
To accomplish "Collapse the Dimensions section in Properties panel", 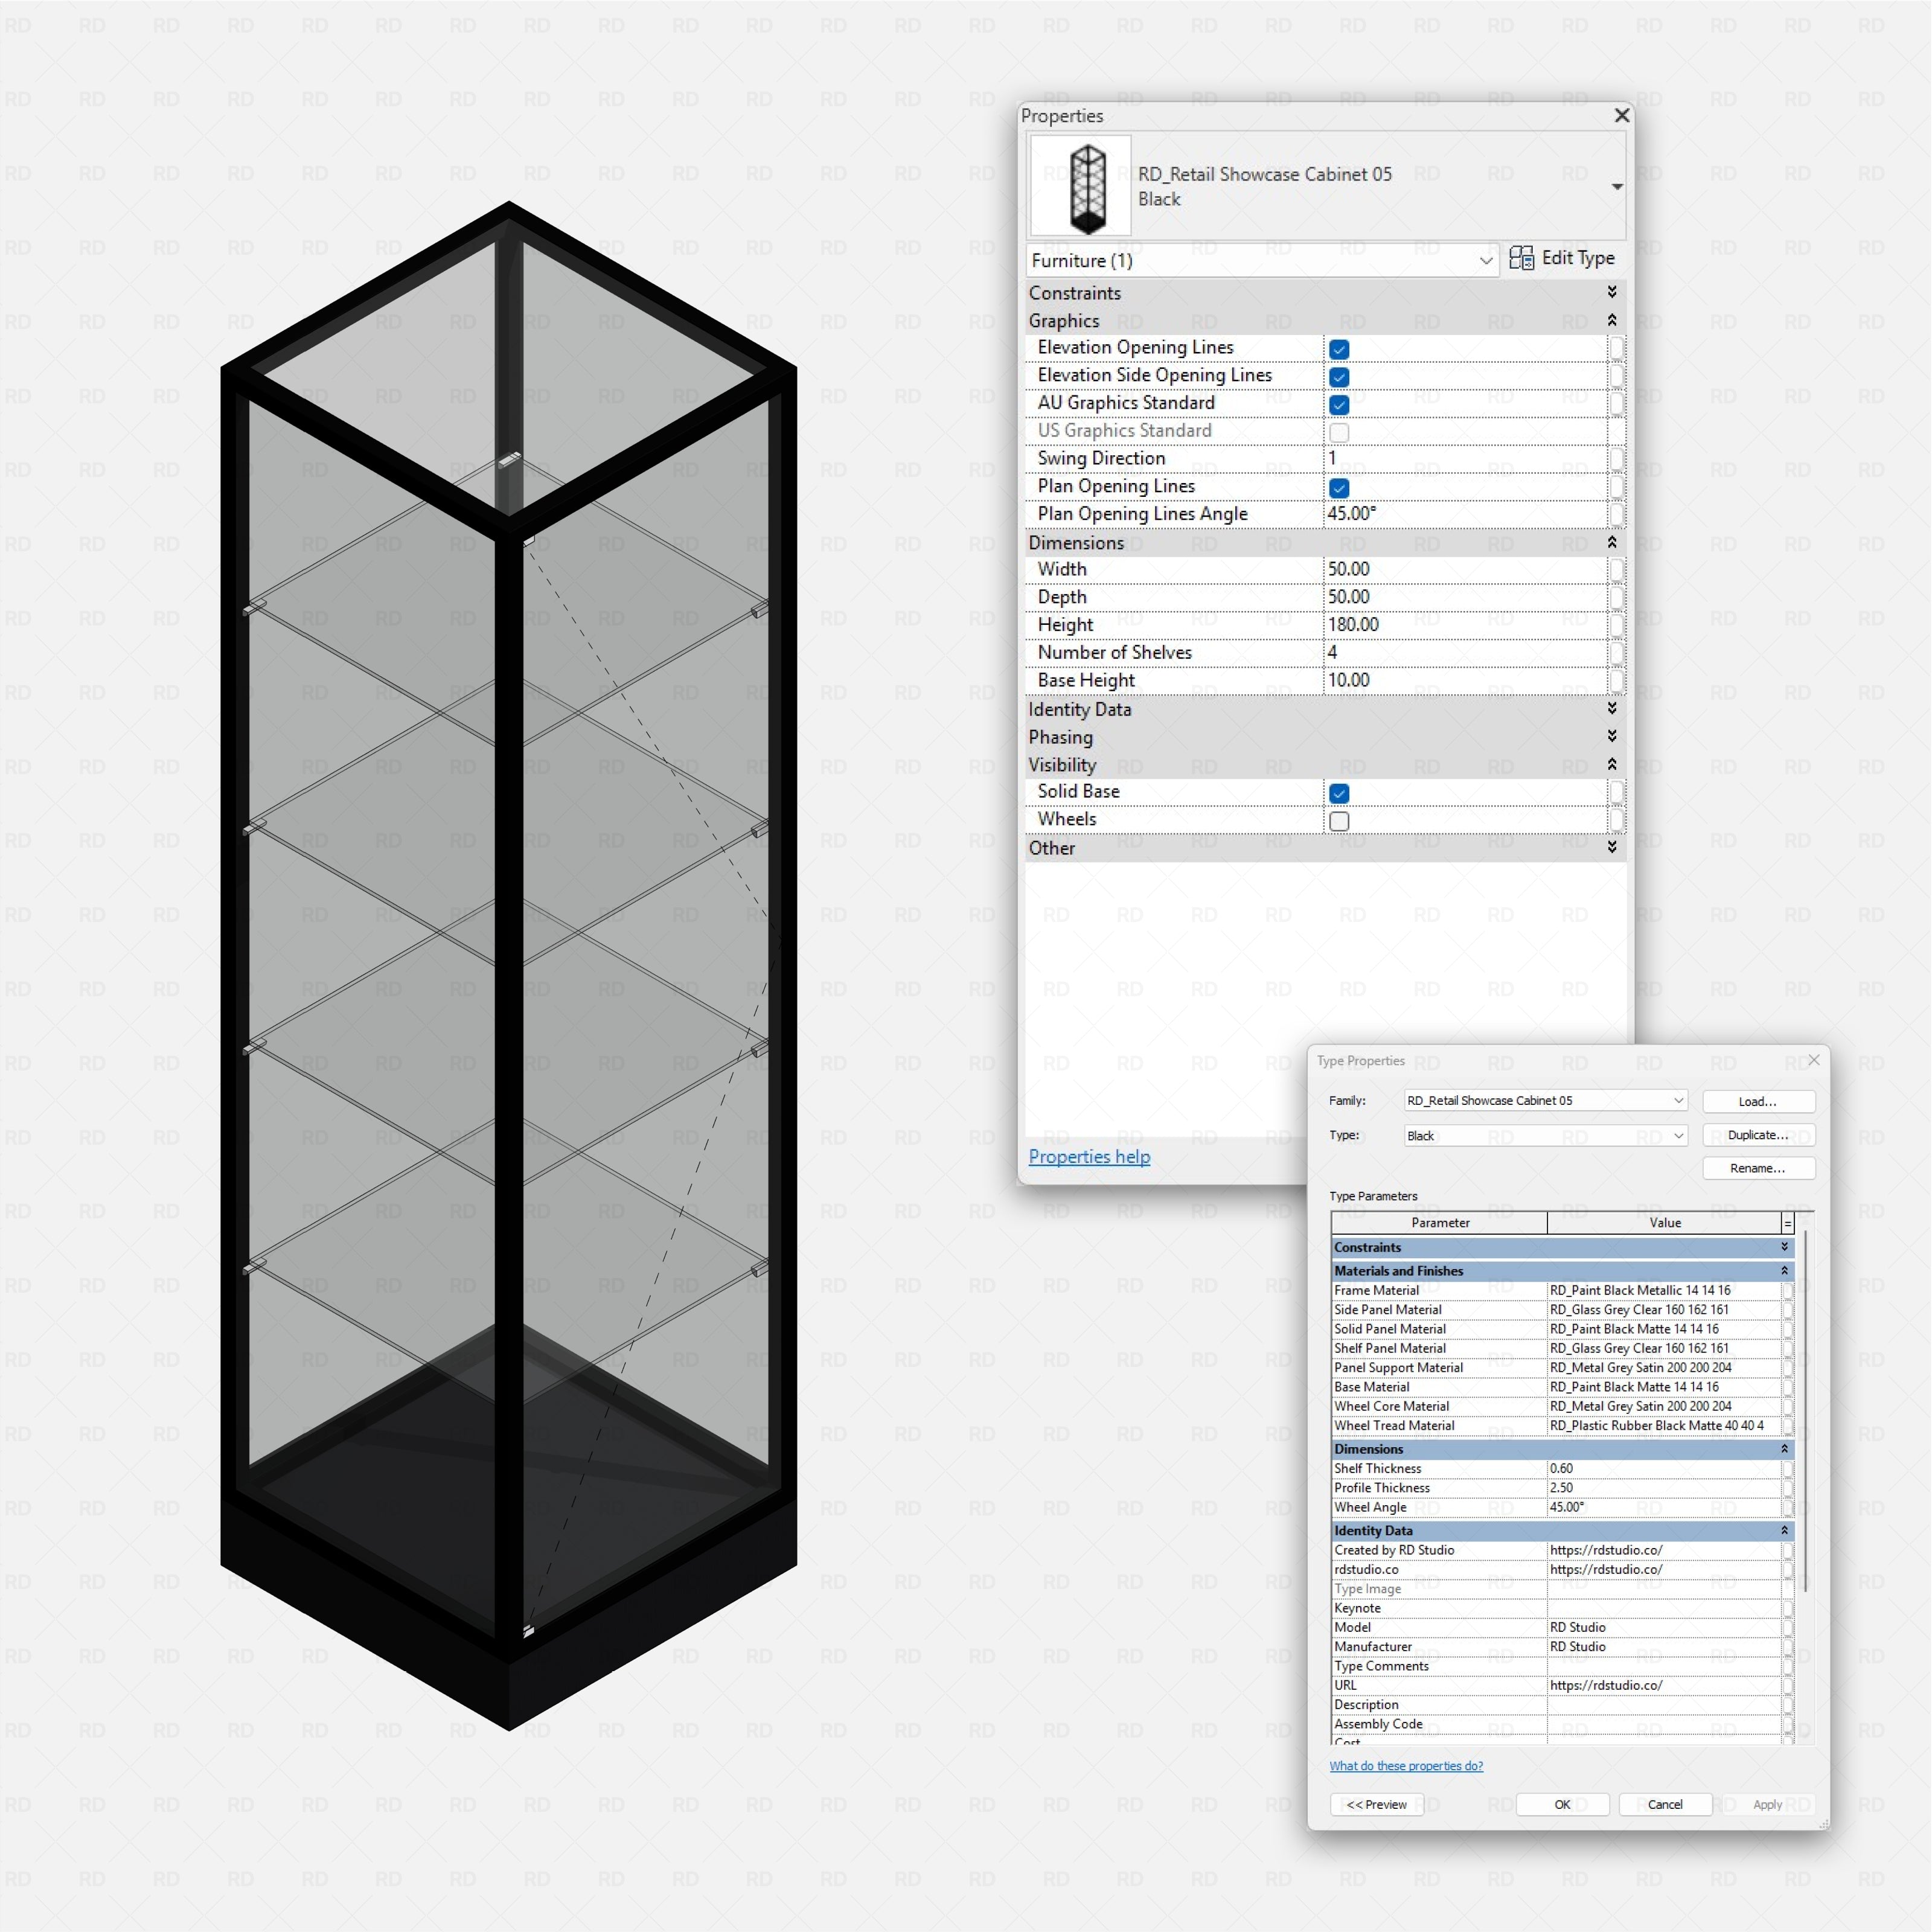I will coord(1612,542).
